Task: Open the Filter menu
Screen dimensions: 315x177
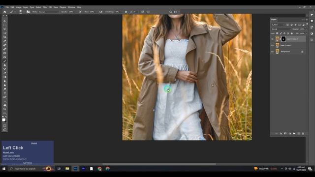Action: click(x=45, y=7)
